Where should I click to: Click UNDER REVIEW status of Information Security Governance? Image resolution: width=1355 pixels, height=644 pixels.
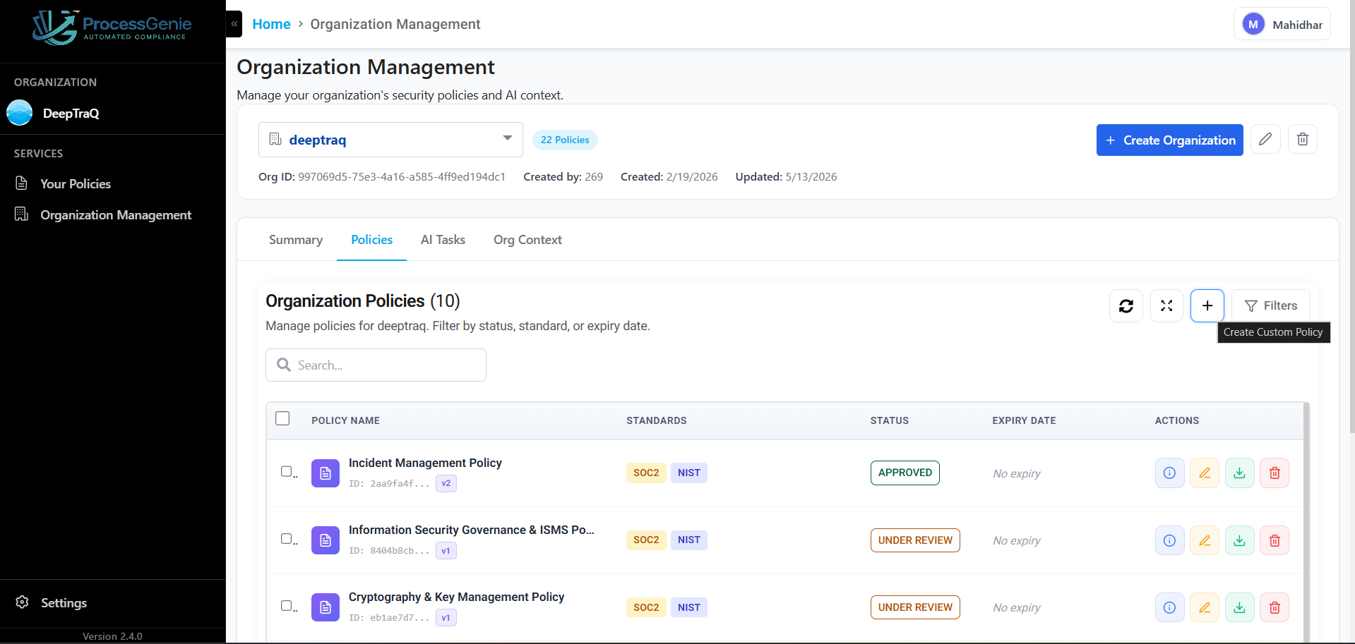tap(915, 540)
